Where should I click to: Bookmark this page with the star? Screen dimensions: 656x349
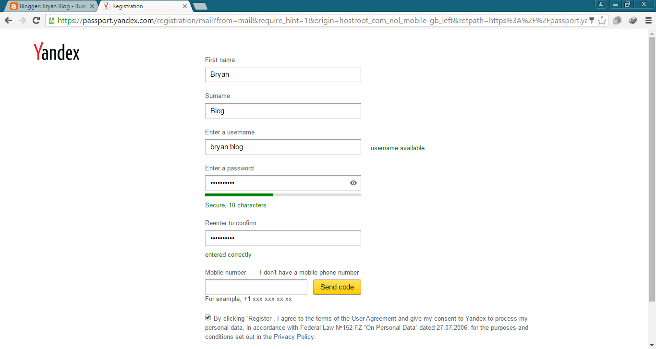pos(602,21)
